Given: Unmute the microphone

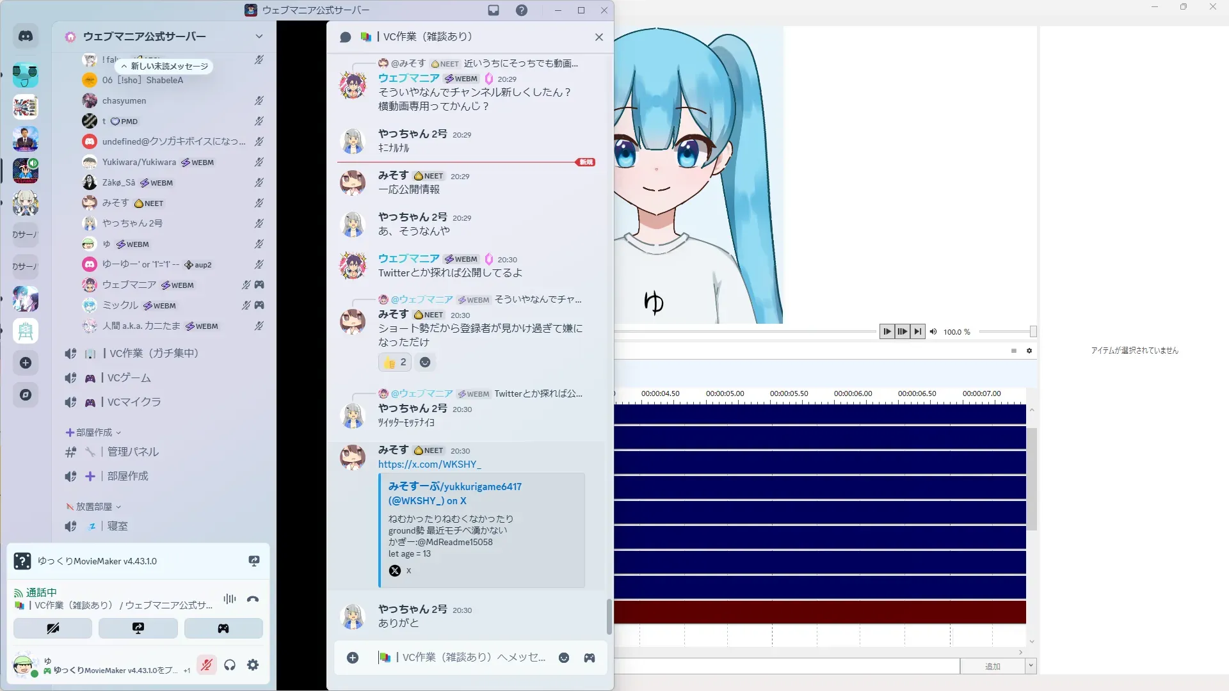Looking at the screenshot, I should click(206, 665).
